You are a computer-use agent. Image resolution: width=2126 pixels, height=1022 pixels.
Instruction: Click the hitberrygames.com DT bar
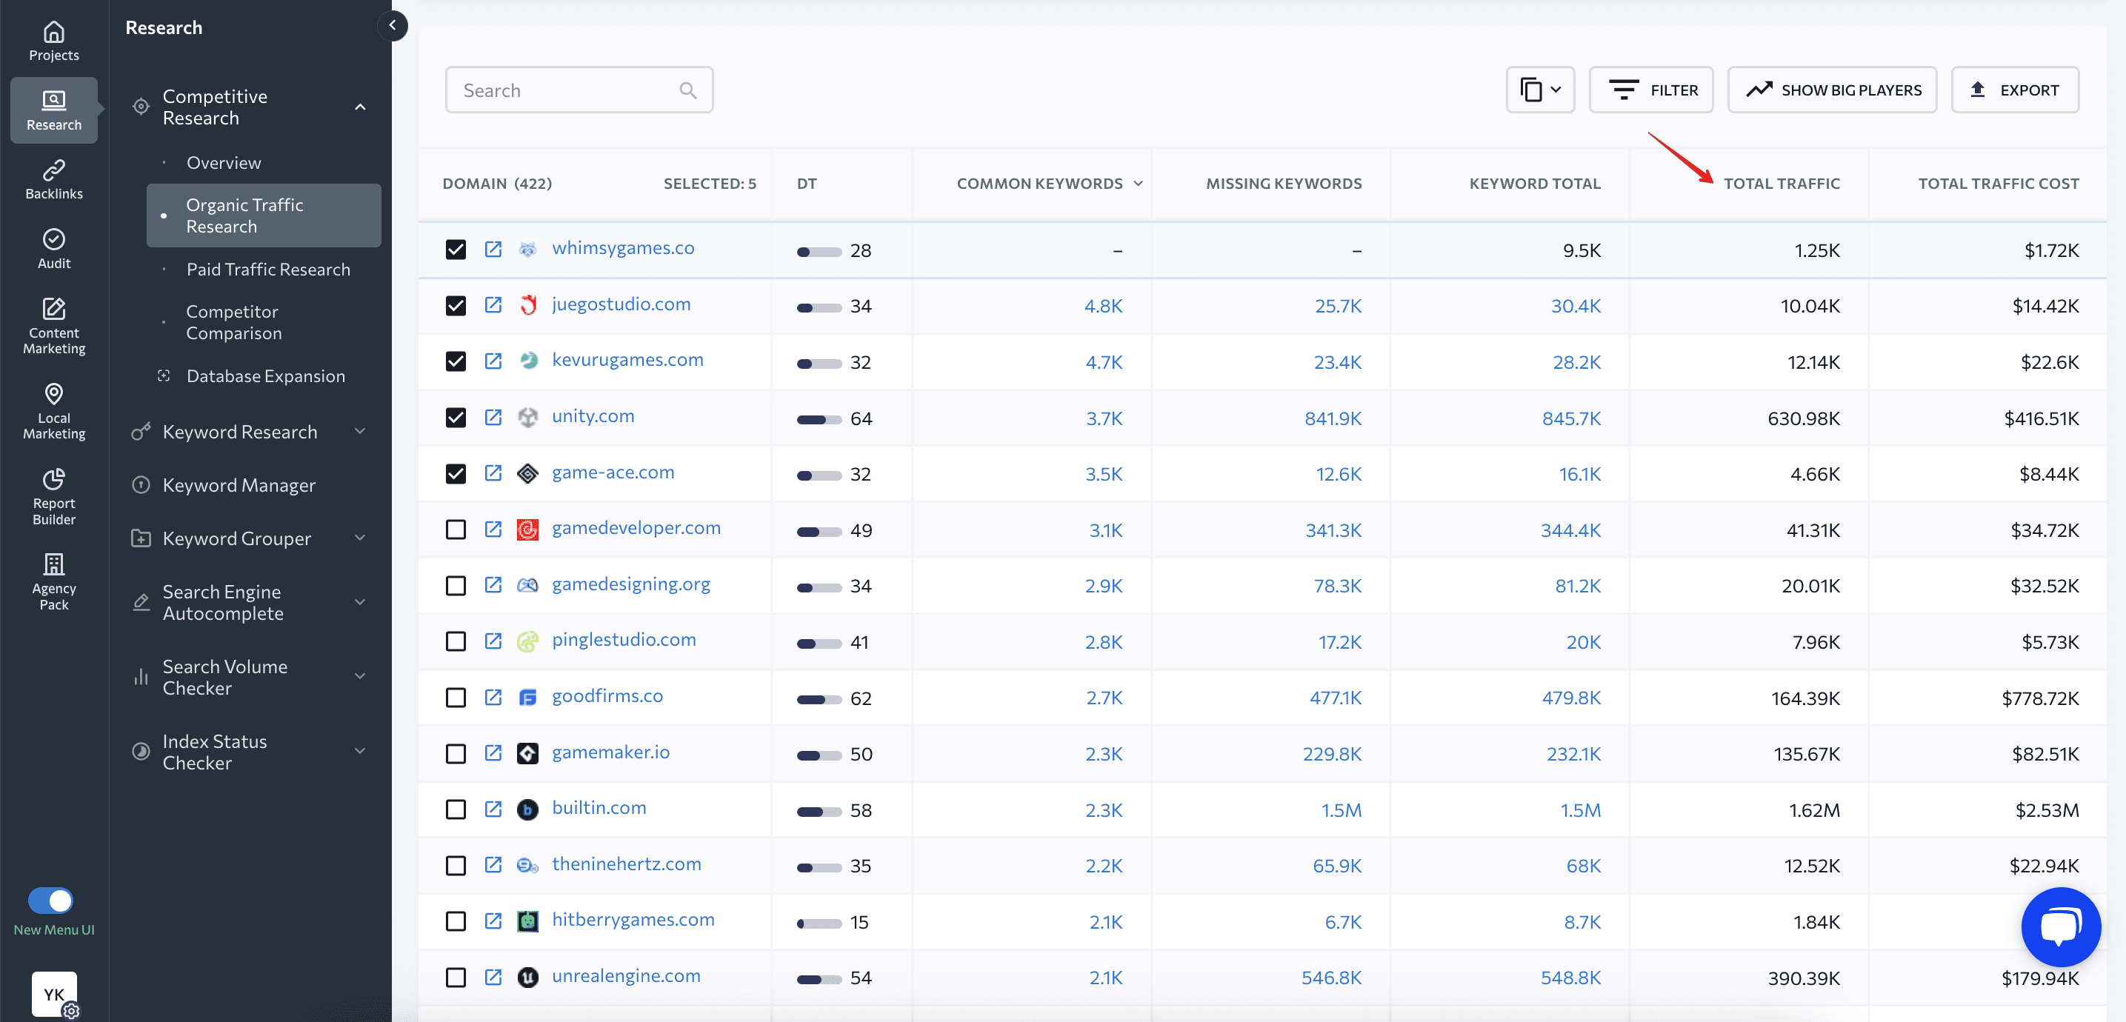(819, 923)
